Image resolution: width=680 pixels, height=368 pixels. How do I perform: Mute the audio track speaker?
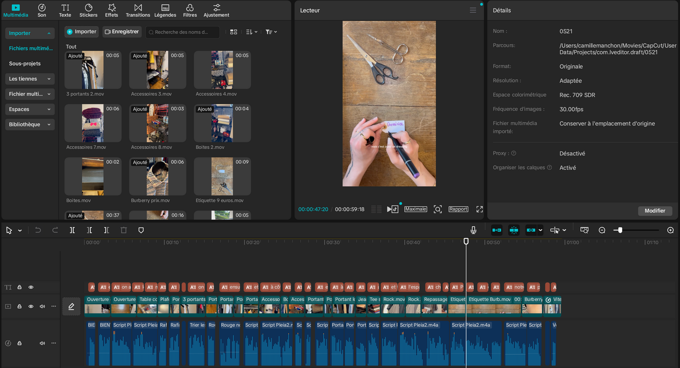tap(42, 344)
